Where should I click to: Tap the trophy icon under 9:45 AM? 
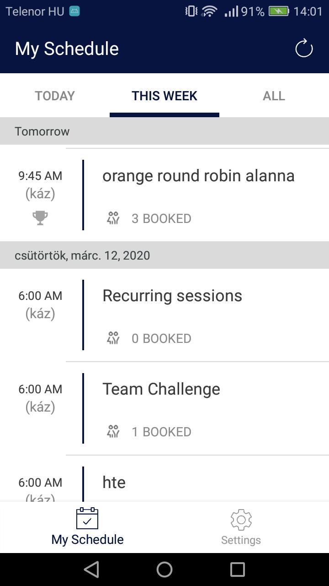pos(40,218)
